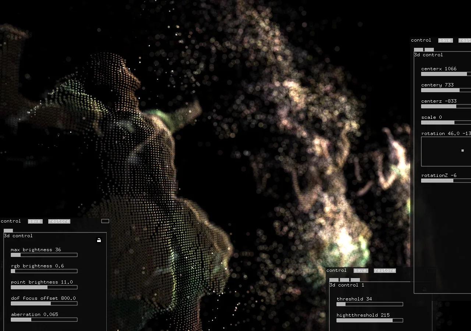Click the point brightness slider bar
The image size is (471, 331).
click(x=44, y=287)
